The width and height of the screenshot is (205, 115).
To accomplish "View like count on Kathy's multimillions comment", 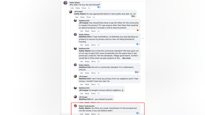I will 138,44.
